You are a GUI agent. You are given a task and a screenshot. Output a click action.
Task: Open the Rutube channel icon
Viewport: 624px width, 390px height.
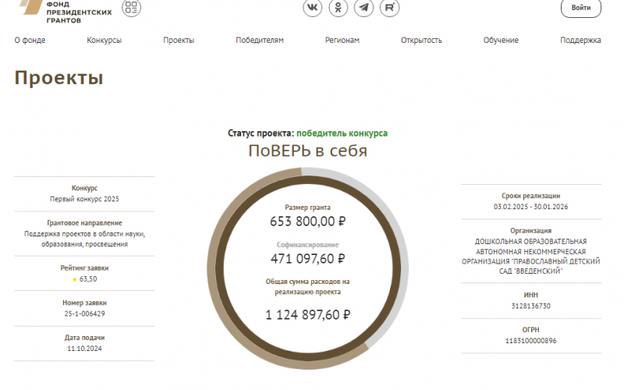[x=389, y=7]
